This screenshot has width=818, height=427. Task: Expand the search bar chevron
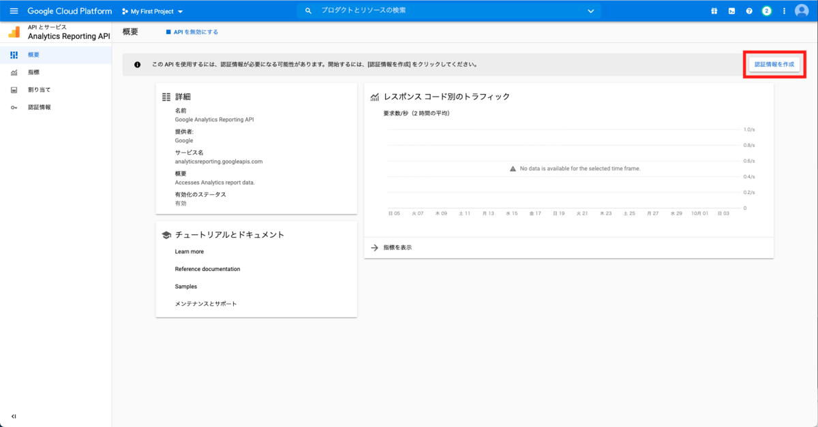(590, 11)
